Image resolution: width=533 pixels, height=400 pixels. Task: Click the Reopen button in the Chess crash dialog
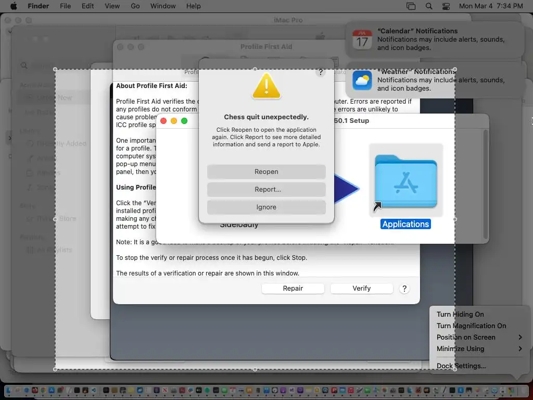coord(266,172)
